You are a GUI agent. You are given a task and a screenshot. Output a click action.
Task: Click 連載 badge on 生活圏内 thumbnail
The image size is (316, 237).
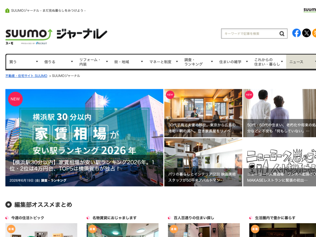(x=255, y=229)
